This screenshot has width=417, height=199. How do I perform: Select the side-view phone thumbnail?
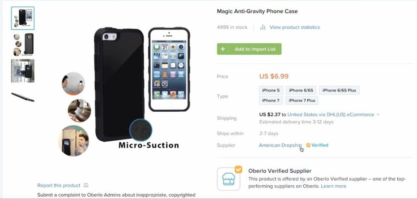23,97
